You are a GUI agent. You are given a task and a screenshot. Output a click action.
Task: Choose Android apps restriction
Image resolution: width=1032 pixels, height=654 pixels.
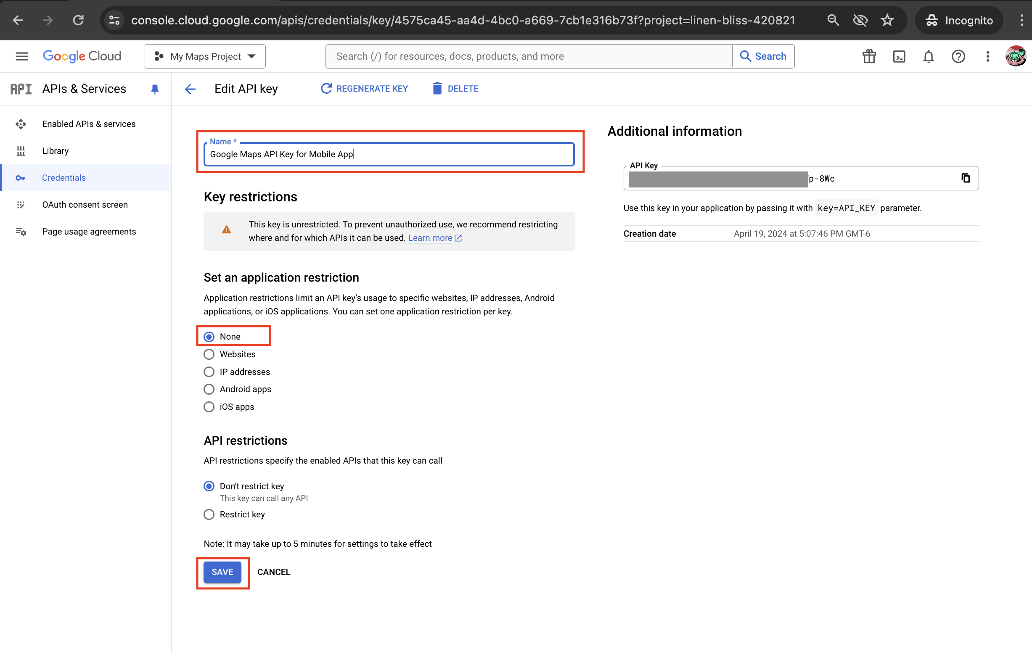[209, 389]
